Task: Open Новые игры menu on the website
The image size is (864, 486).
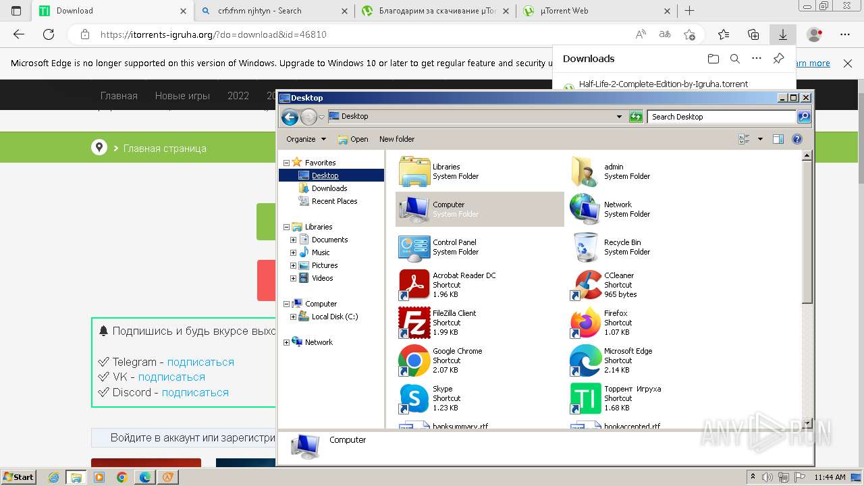Action: pos(182,96)
